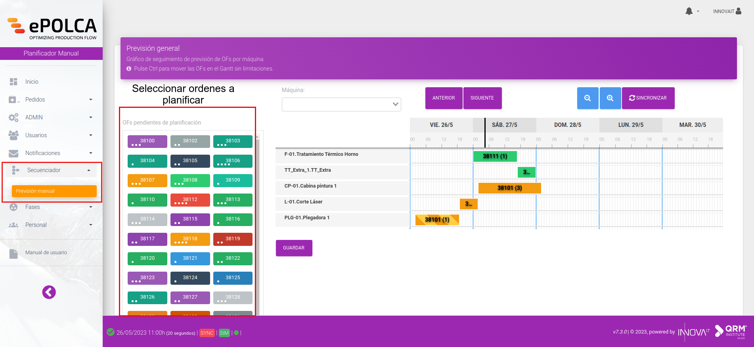Collapse sidebar with the purple arrow icon
Image resolution: width=754 pixels, height=347 pixels.
pos(49,292)
